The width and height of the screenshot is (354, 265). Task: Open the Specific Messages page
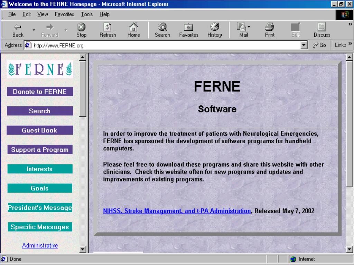[40, 227]
